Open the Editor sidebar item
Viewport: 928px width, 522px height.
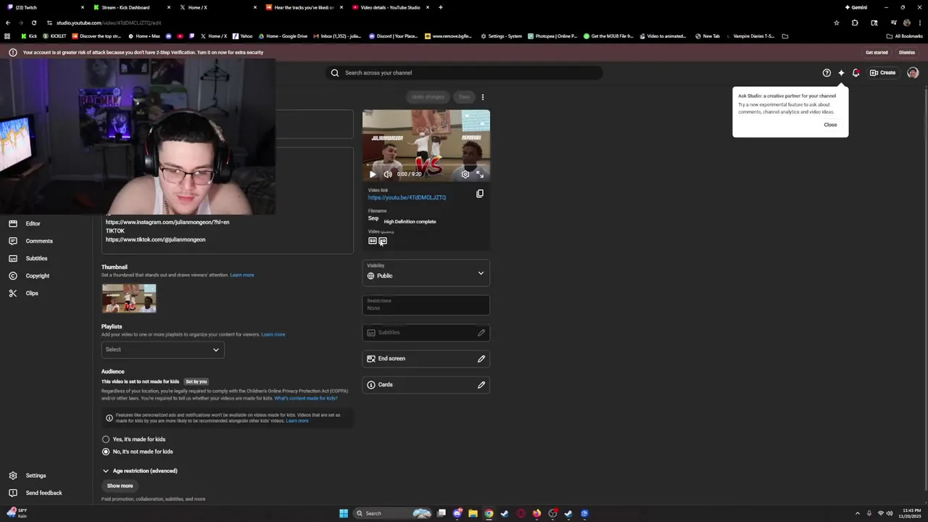click(x=46, y=223)
